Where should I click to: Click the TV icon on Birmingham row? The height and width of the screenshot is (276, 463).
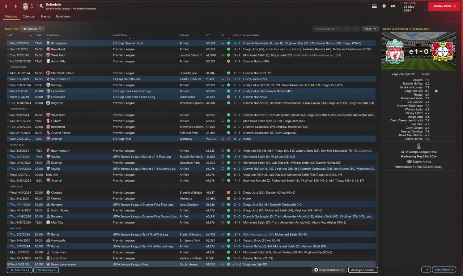click(x=223, y=43)
